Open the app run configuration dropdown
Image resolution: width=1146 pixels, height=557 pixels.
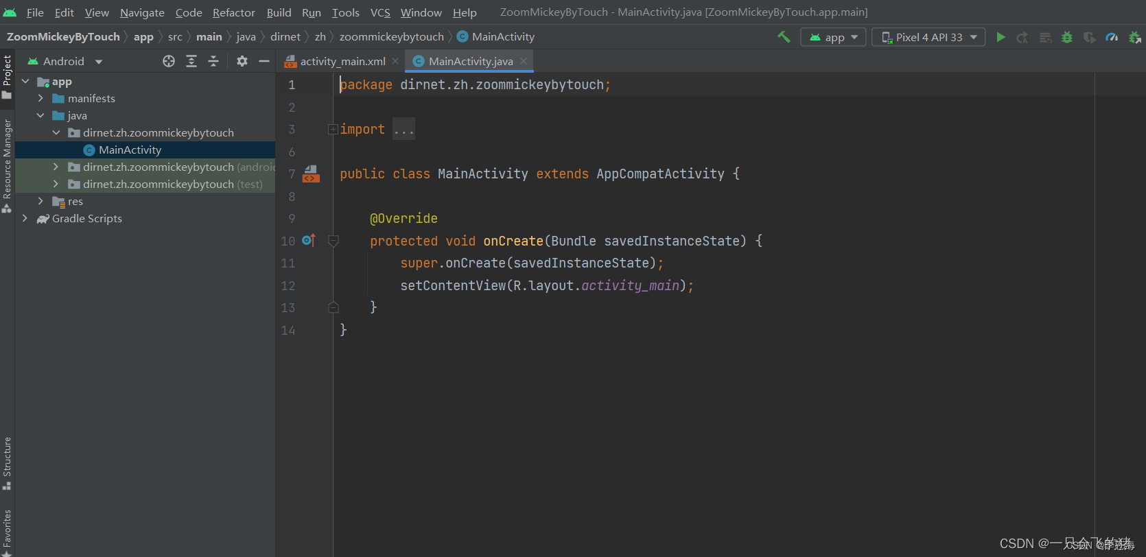pos(833,37)
